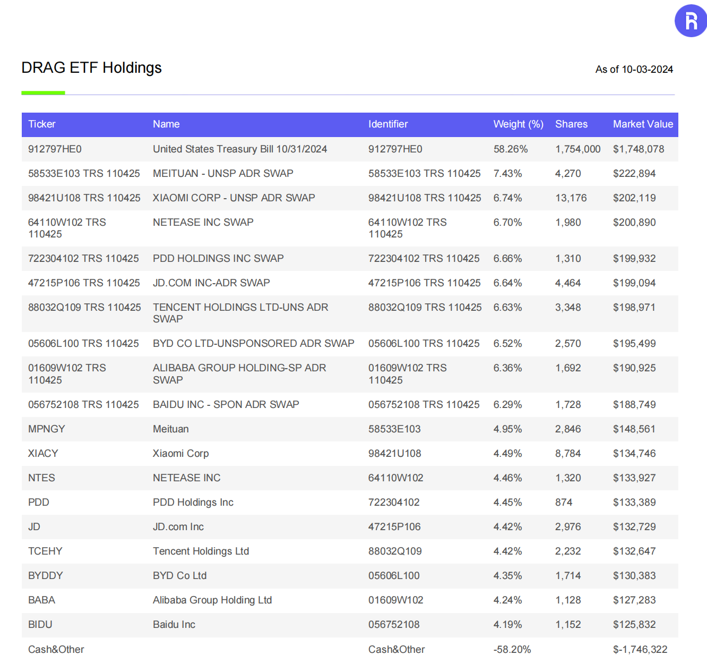The width and height of the screenshot is (707, 655).
Task: Click the $200,890 market value
Action: click(x=634, y=223)
